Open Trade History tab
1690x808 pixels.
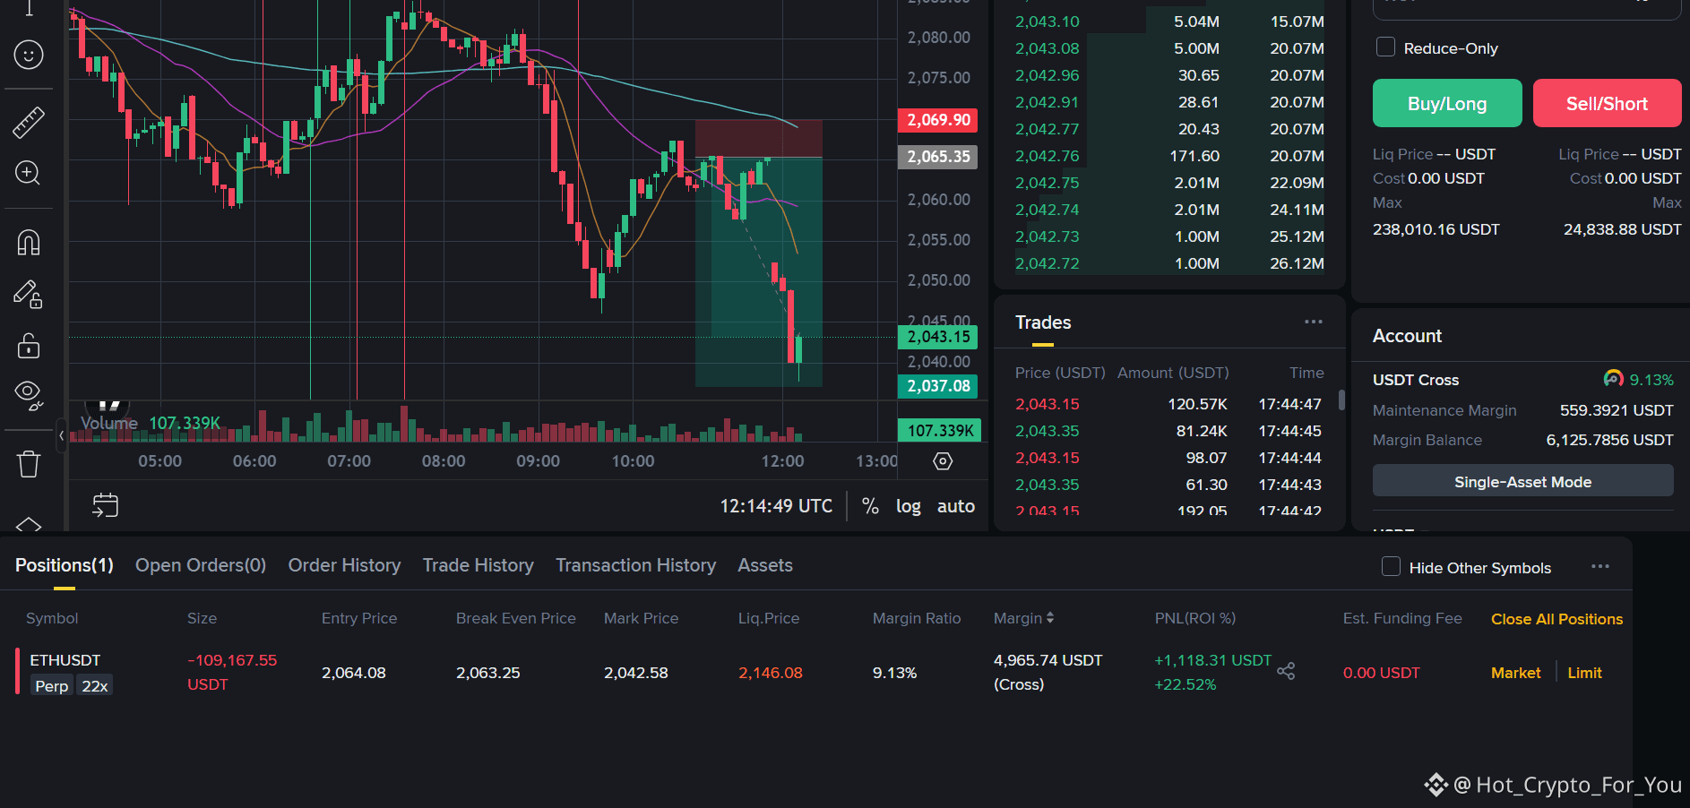pyautogui.click(x=478, y=565)
